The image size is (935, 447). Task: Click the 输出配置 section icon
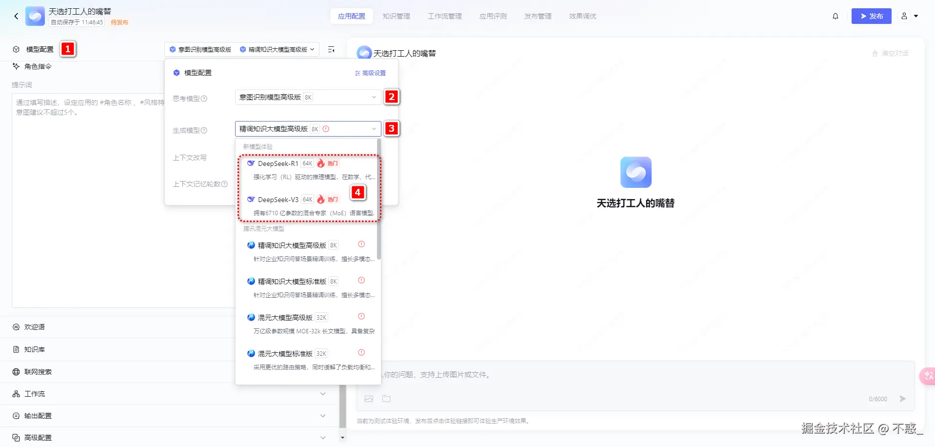[16, 416]
